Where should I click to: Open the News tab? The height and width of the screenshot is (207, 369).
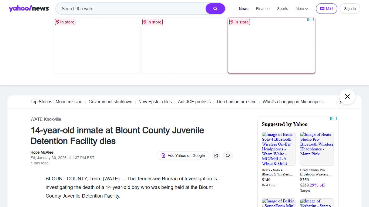click(243, 9)
